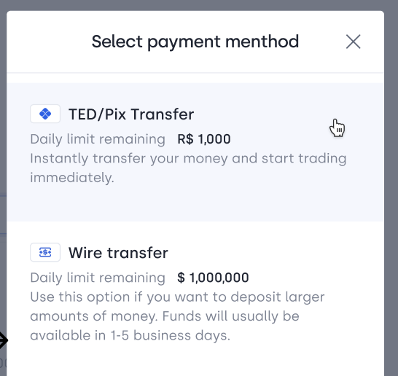This screenshot has width=398, height=376.
Task: Click 'Daily limit remaining' under Wire transfer
Action: coord(98,278)
